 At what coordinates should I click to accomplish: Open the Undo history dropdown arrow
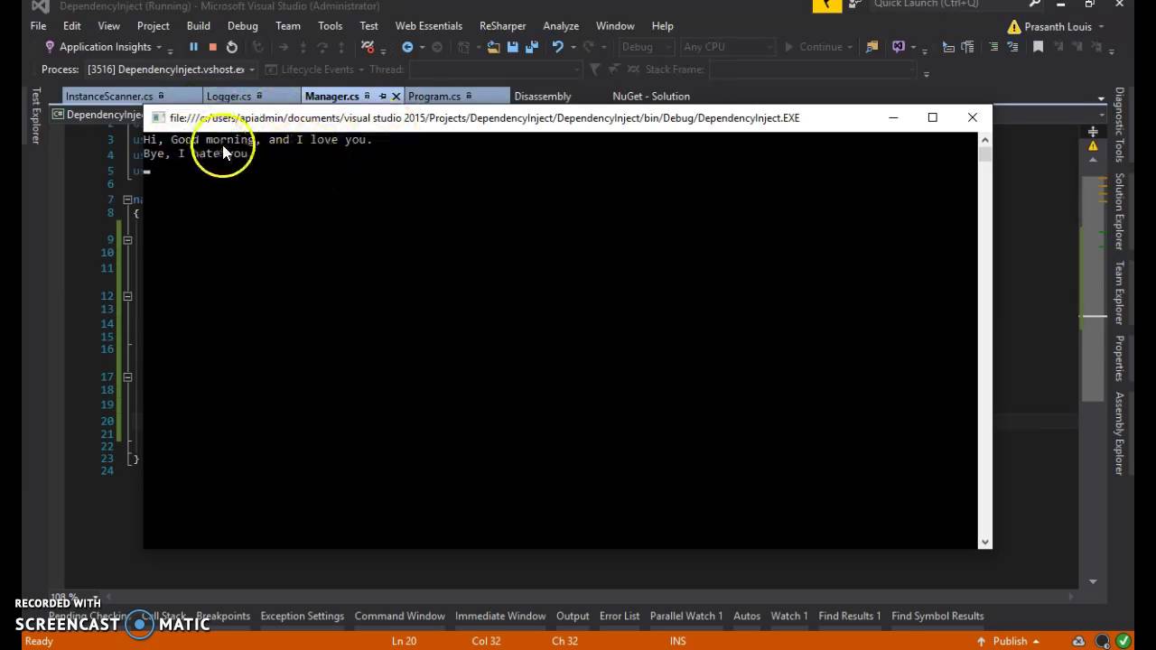(x=572, y=47)
